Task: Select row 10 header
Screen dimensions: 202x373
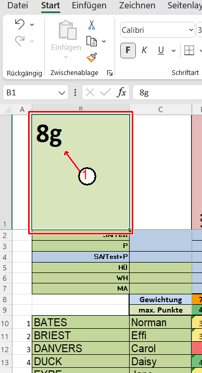Action: click(6, 322)
